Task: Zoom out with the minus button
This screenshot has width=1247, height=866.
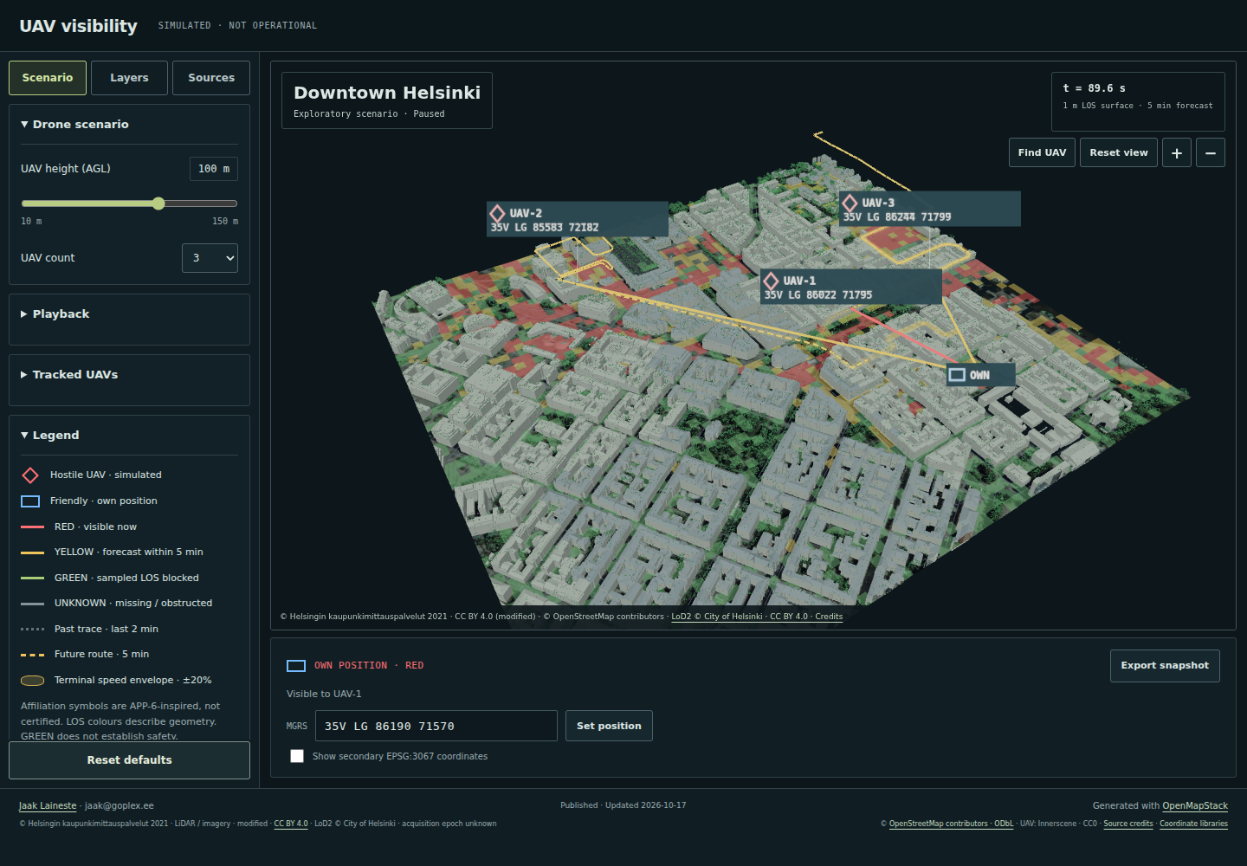Action: pyautogui.click(x=1210, y=152)
